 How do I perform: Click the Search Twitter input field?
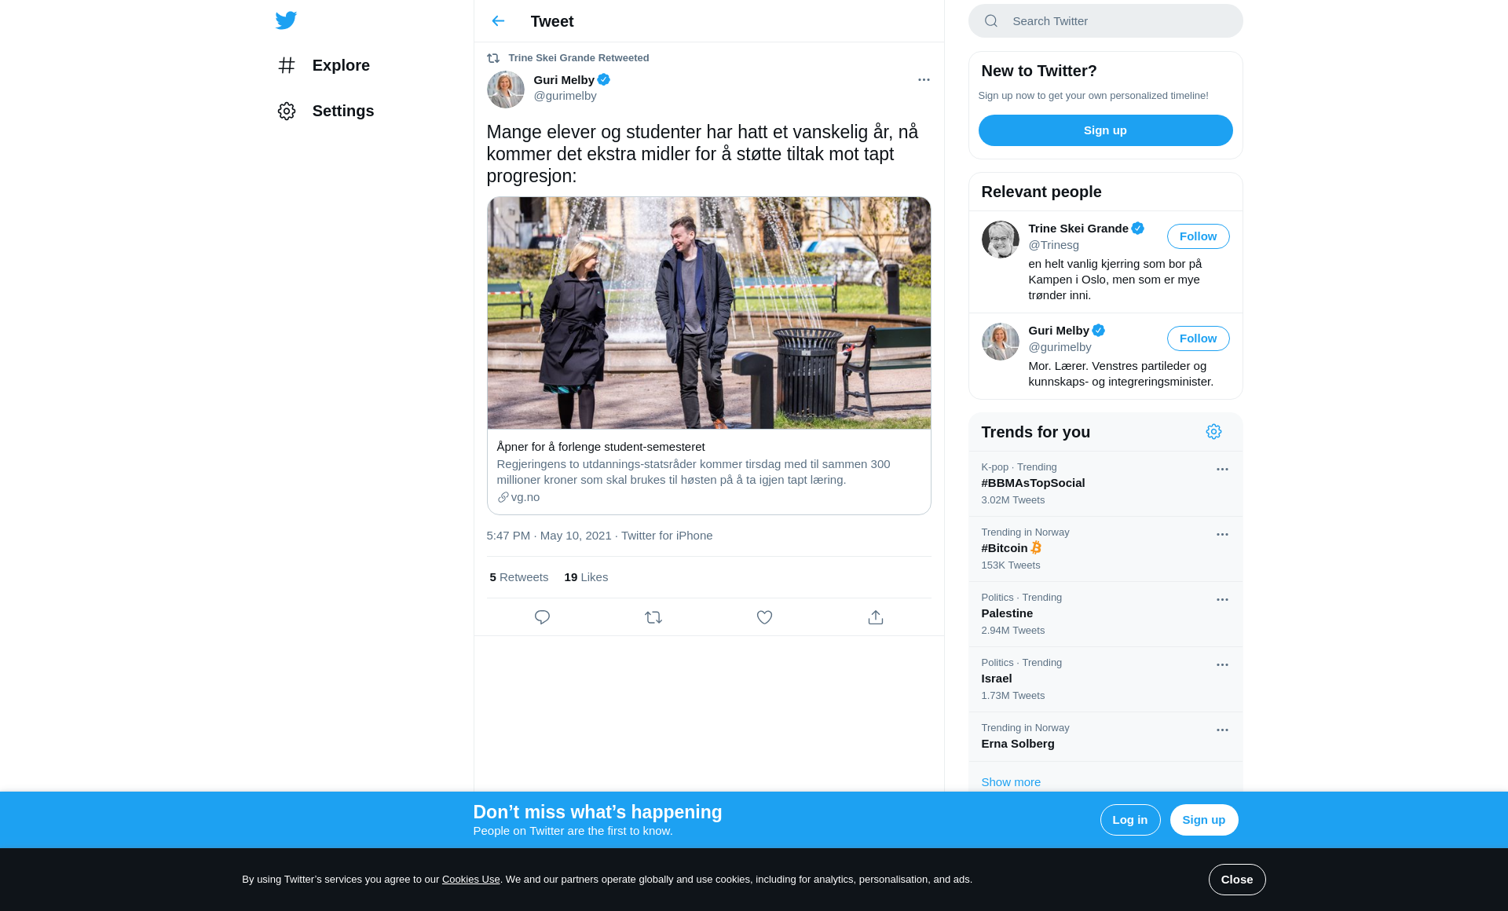1106,21
